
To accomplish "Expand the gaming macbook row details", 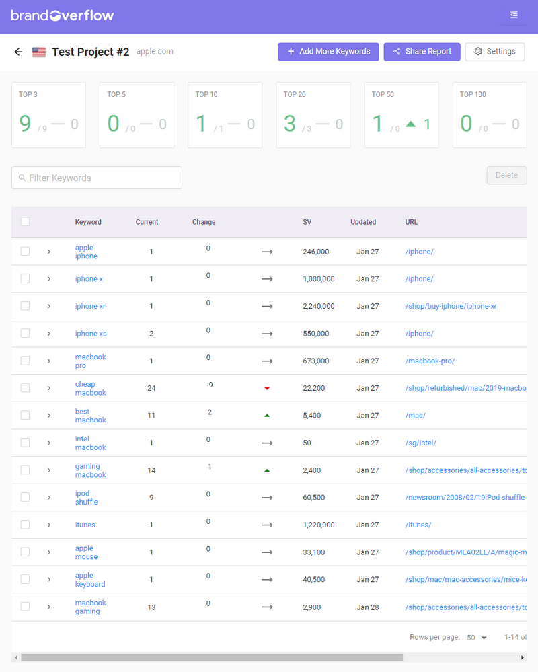I will pyautogui.click(x=49, y=470).
